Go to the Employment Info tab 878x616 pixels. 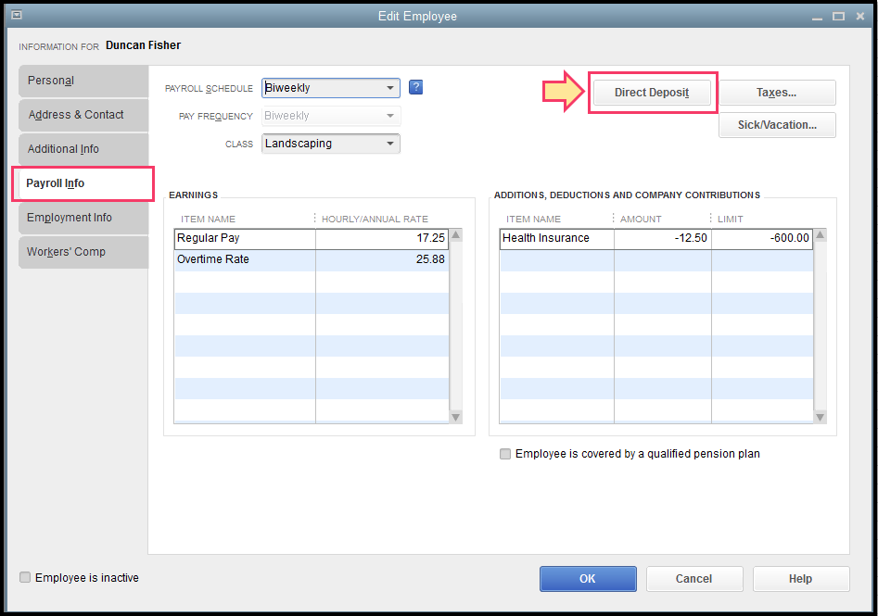[83, 218]
